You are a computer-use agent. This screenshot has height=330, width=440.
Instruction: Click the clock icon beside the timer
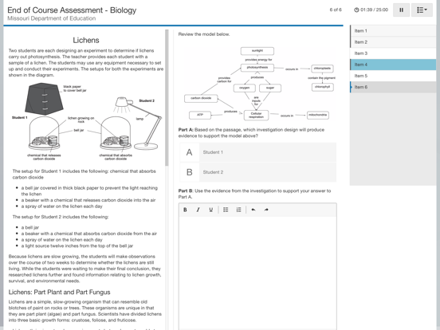coord(356,10)
